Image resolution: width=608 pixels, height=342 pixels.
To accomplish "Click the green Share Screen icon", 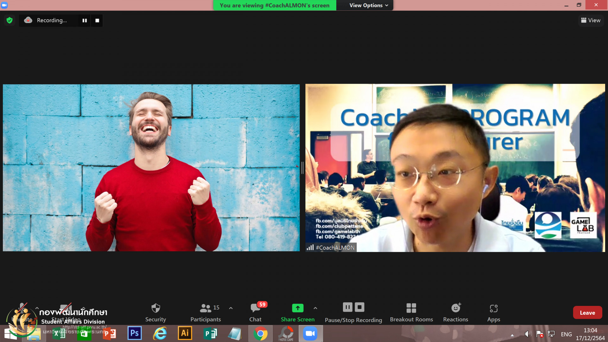I will [x=297, y=308].
